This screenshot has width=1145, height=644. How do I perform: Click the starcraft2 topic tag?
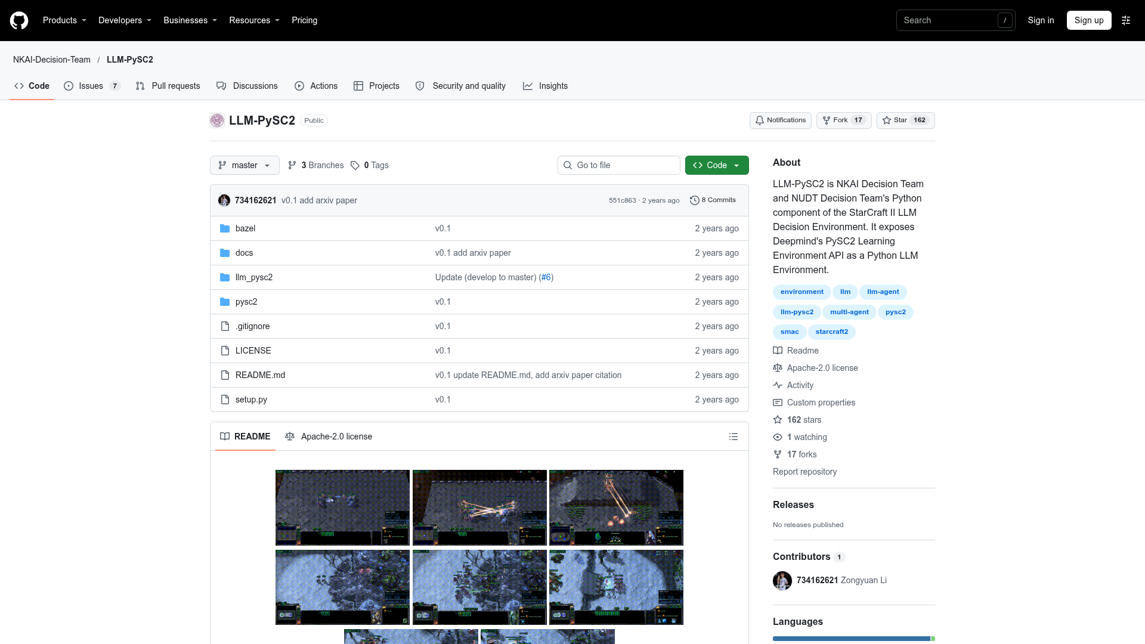click(831, 332)
